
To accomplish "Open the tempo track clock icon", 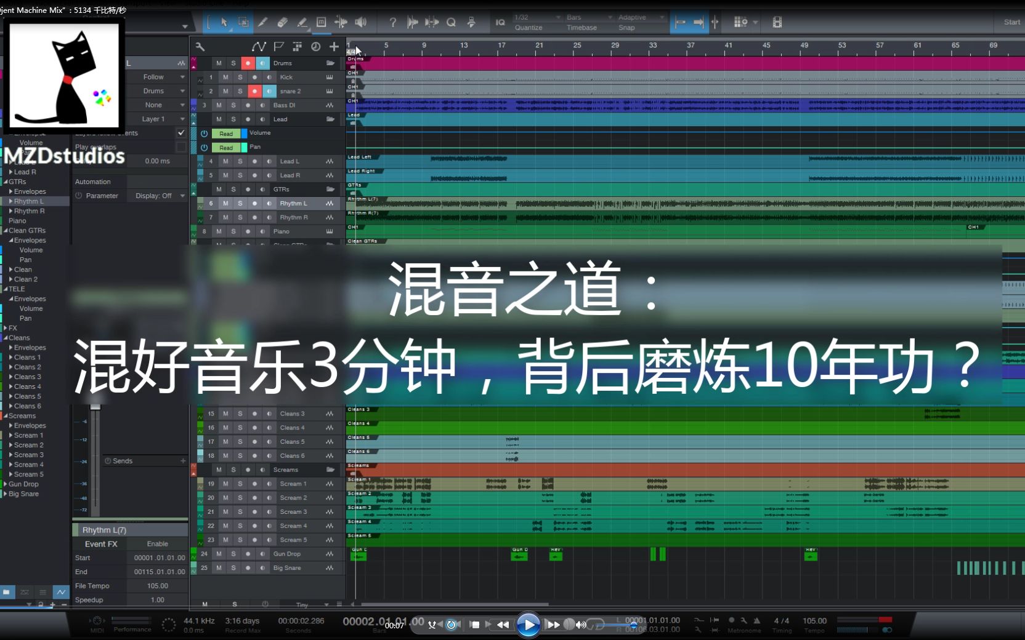I will (x=315, y=46).
